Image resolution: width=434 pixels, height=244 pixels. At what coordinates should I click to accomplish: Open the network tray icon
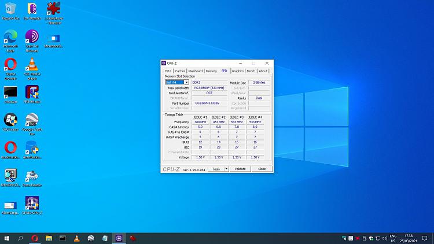click(x=378, y=238)
